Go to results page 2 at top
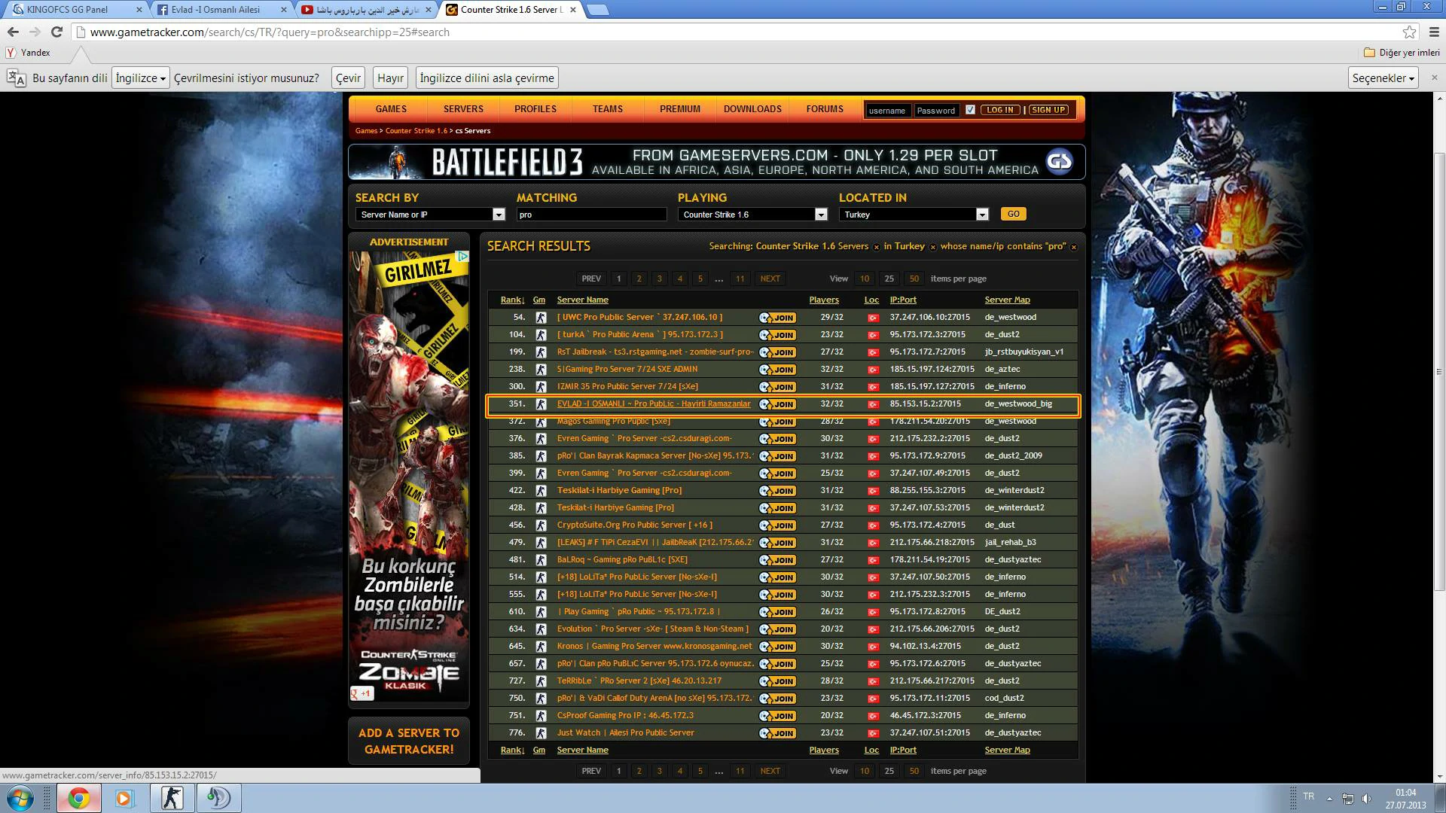Screen dimensions: 1446x813 coord(639,279)
